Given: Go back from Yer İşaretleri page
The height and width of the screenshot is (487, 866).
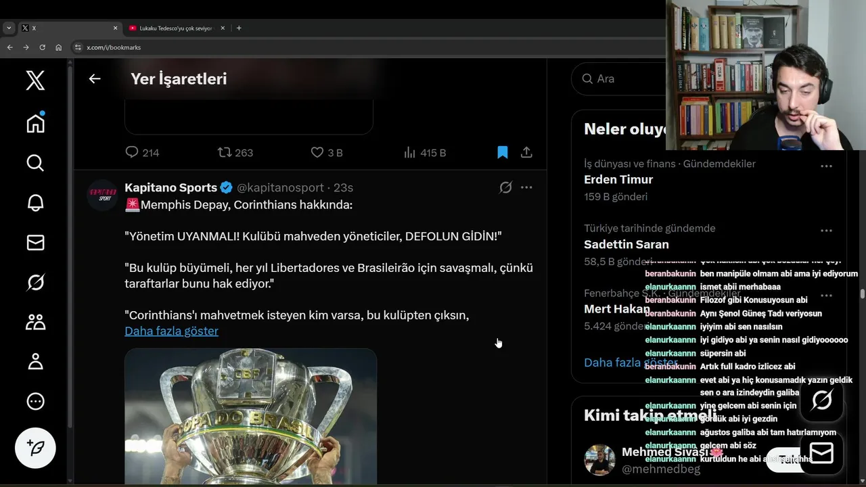Looking at the screenshot, I should pyautogui.click(x=95, y=78).
